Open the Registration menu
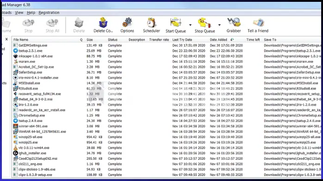The height and width of the screenshot is (181, 323). [49, 12]
